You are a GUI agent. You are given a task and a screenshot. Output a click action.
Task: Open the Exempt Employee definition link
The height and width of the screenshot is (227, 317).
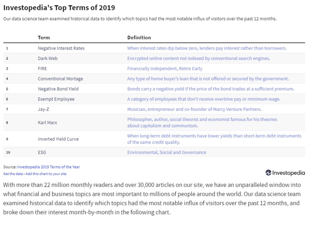coord(204,99)
